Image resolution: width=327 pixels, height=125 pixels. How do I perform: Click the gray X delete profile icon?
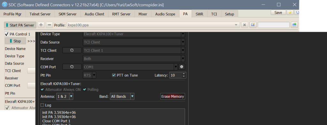pos(244,25)
